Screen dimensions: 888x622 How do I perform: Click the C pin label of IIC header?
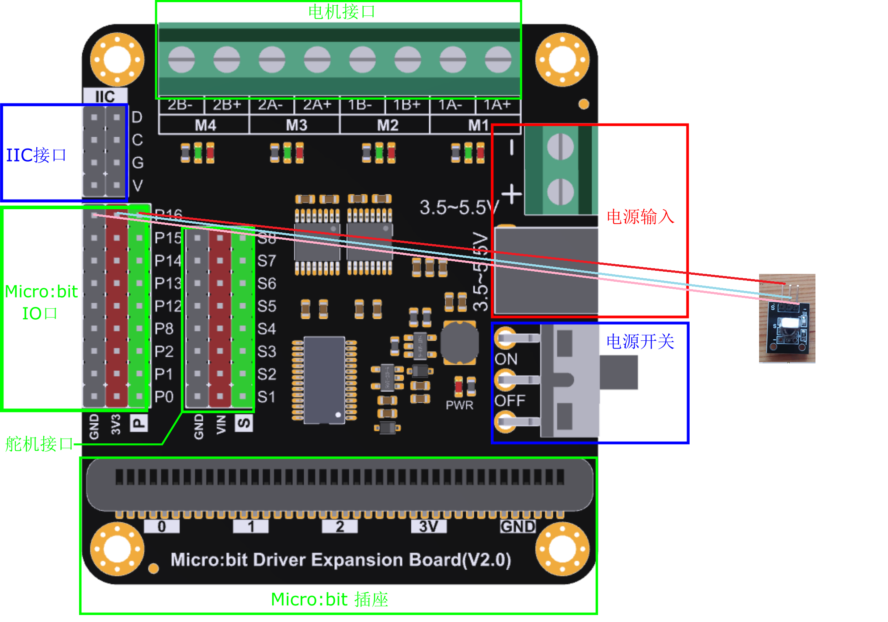(x=137, y=140)
